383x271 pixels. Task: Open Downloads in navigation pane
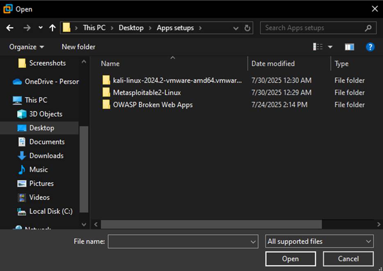click(41, 156)
